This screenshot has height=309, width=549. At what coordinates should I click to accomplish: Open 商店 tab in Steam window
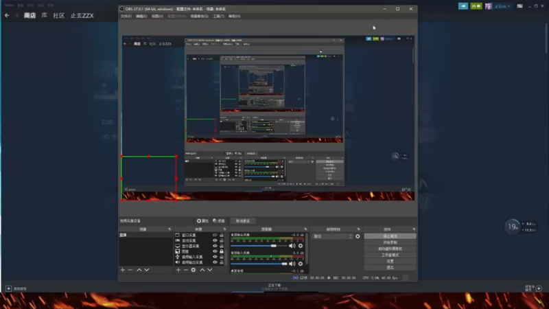(30, 15)
